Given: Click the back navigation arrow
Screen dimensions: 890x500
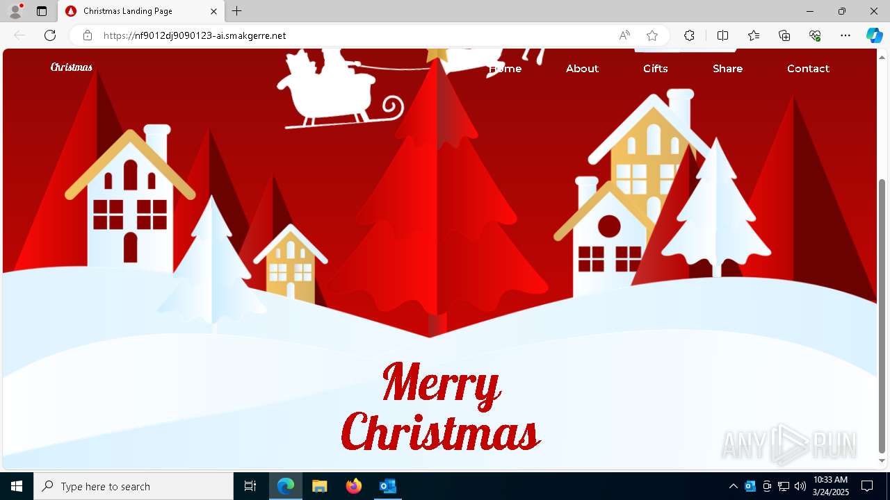Looking at the screenshot, I should point(19,35).
